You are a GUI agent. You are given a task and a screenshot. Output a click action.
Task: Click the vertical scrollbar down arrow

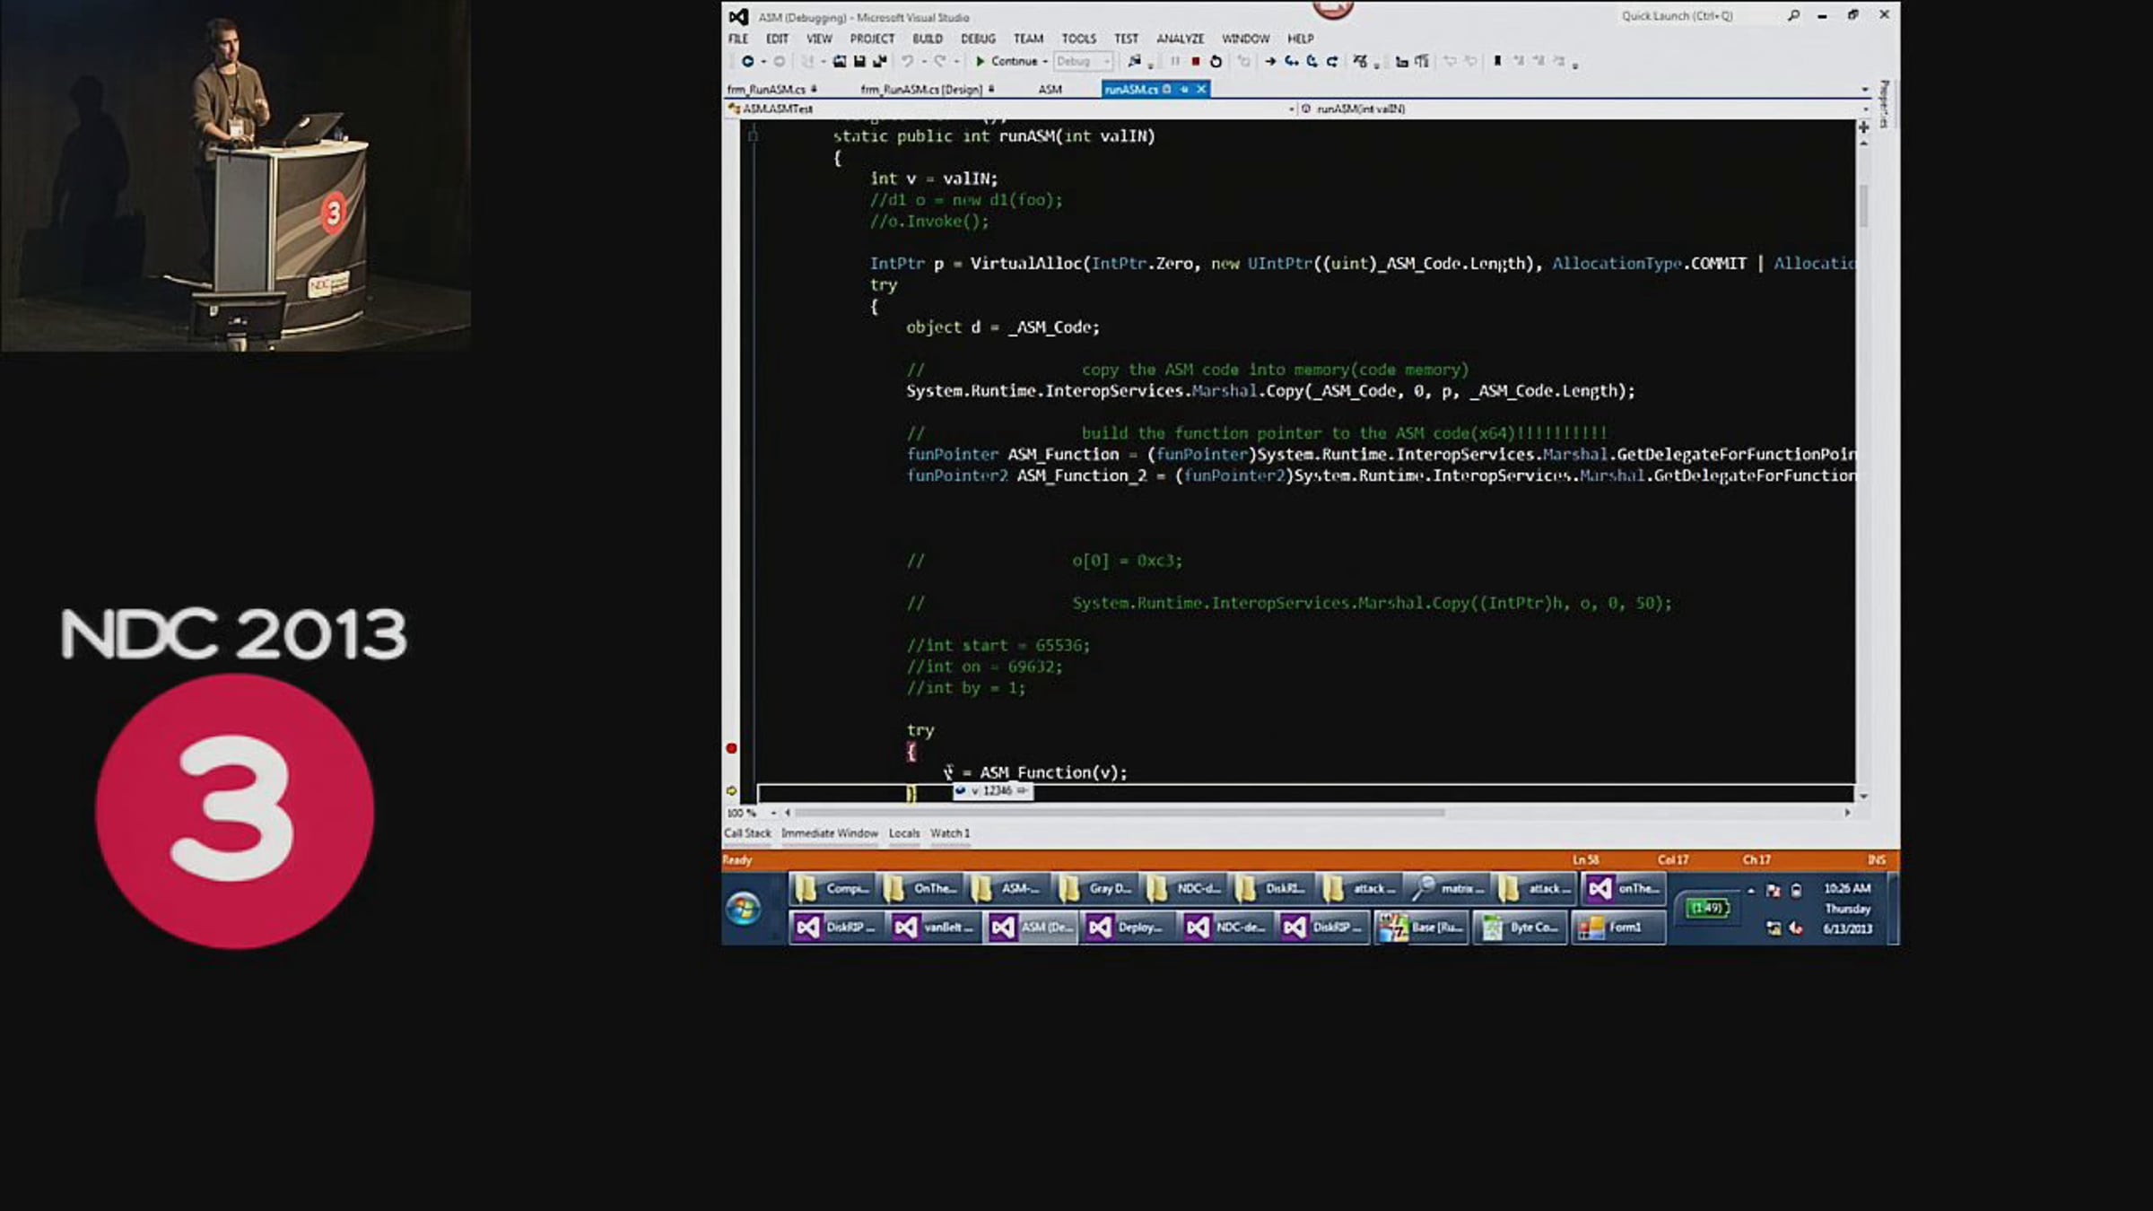click(x=1863, y=797)
